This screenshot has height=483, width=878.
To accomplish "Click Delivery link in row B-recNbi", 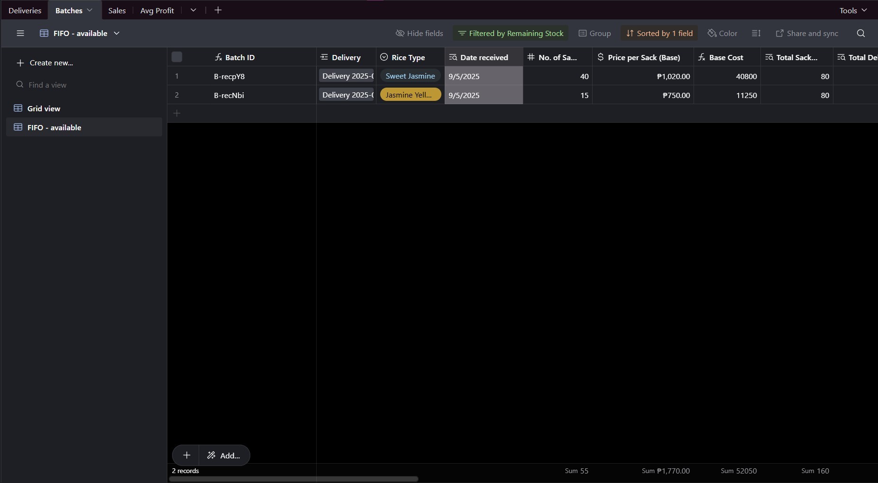I will point(347,95).
